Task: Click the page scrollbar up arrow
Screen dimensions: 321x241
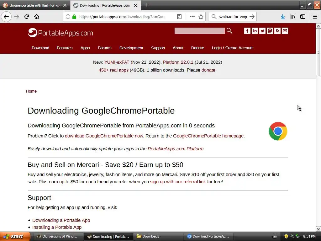Action: tap(318, 26)
